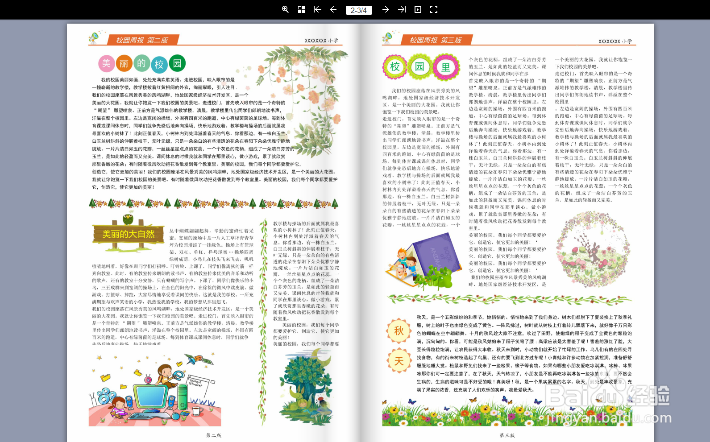The height and width of the screenshot is (442, 710).
Task: Open the page thumbnails grid view
Action: (x=302, y=9)
